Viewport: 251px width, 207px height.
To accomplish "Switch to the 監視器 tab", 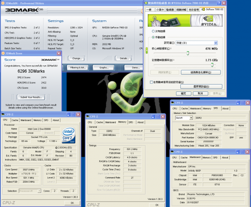I will pyautogui.click(x=170, y=9).
